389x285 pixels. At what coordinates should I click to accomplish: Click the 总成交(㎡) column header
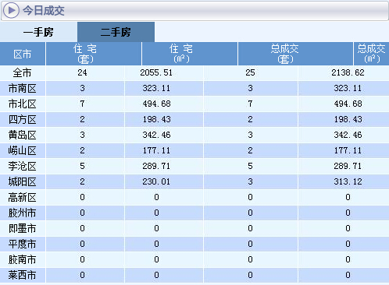[371, 54]
